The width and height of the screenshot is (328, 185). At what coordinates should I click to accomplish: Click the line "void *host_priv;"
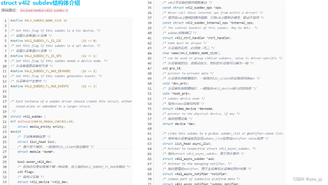pyautogui.click(x=176, y=94)
